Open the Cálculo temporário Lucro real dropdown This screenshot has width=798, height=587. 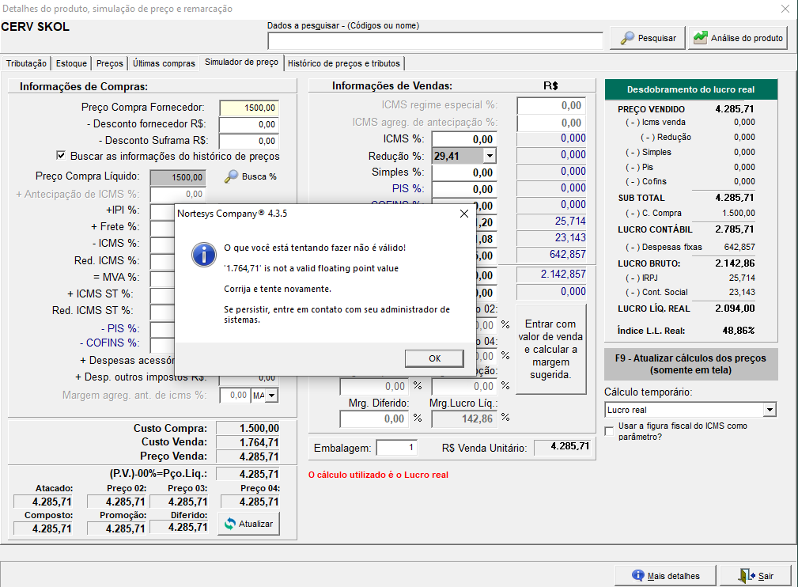click(x=770, y=410)
